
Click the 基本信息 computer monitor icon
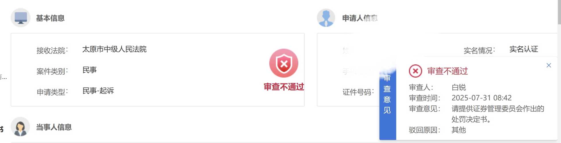(x=21, y=18)
